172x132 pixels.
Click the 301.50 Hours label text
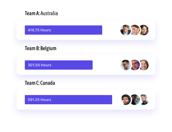pyautogui.click(x=40, y=65)
